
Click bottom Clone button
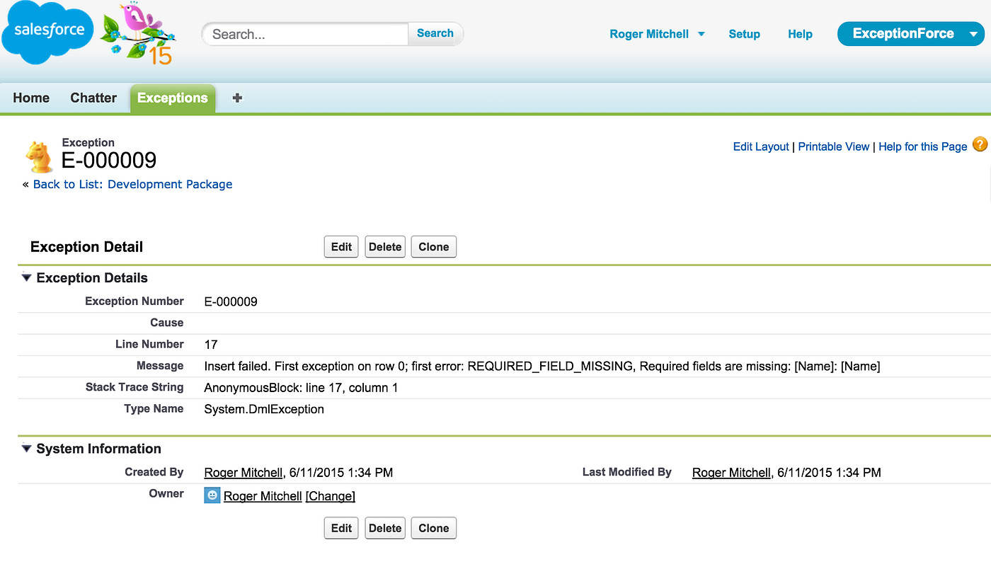tap(434, 528)
